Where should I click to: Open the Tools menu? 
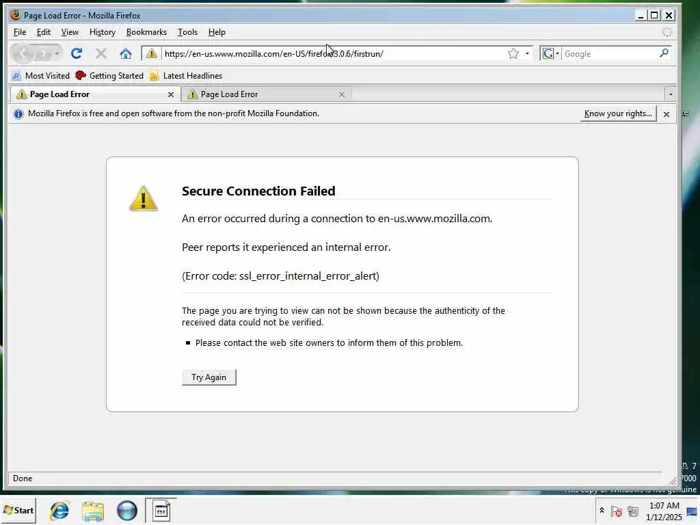187,32
